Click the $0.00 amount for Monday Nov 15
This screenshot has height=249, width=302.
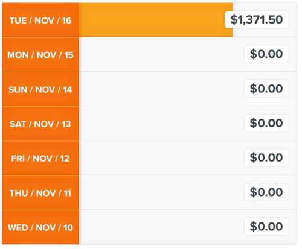[x=266, y=54]
